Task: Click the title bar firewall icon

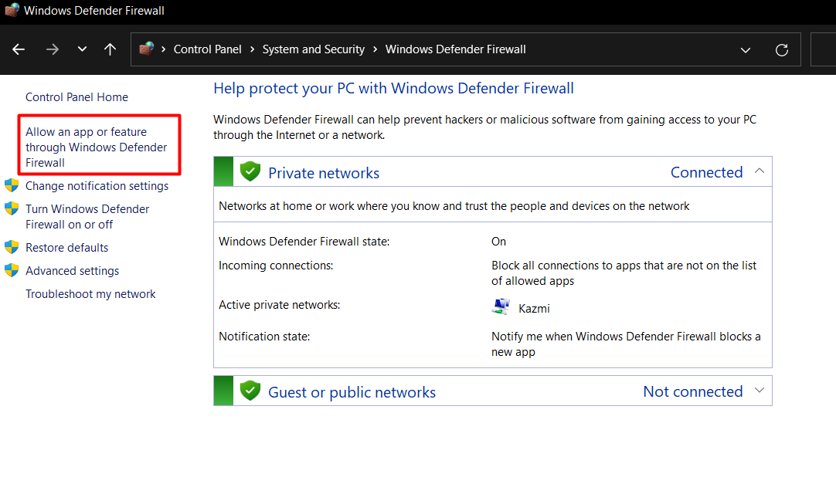Action: pos(12,10)
